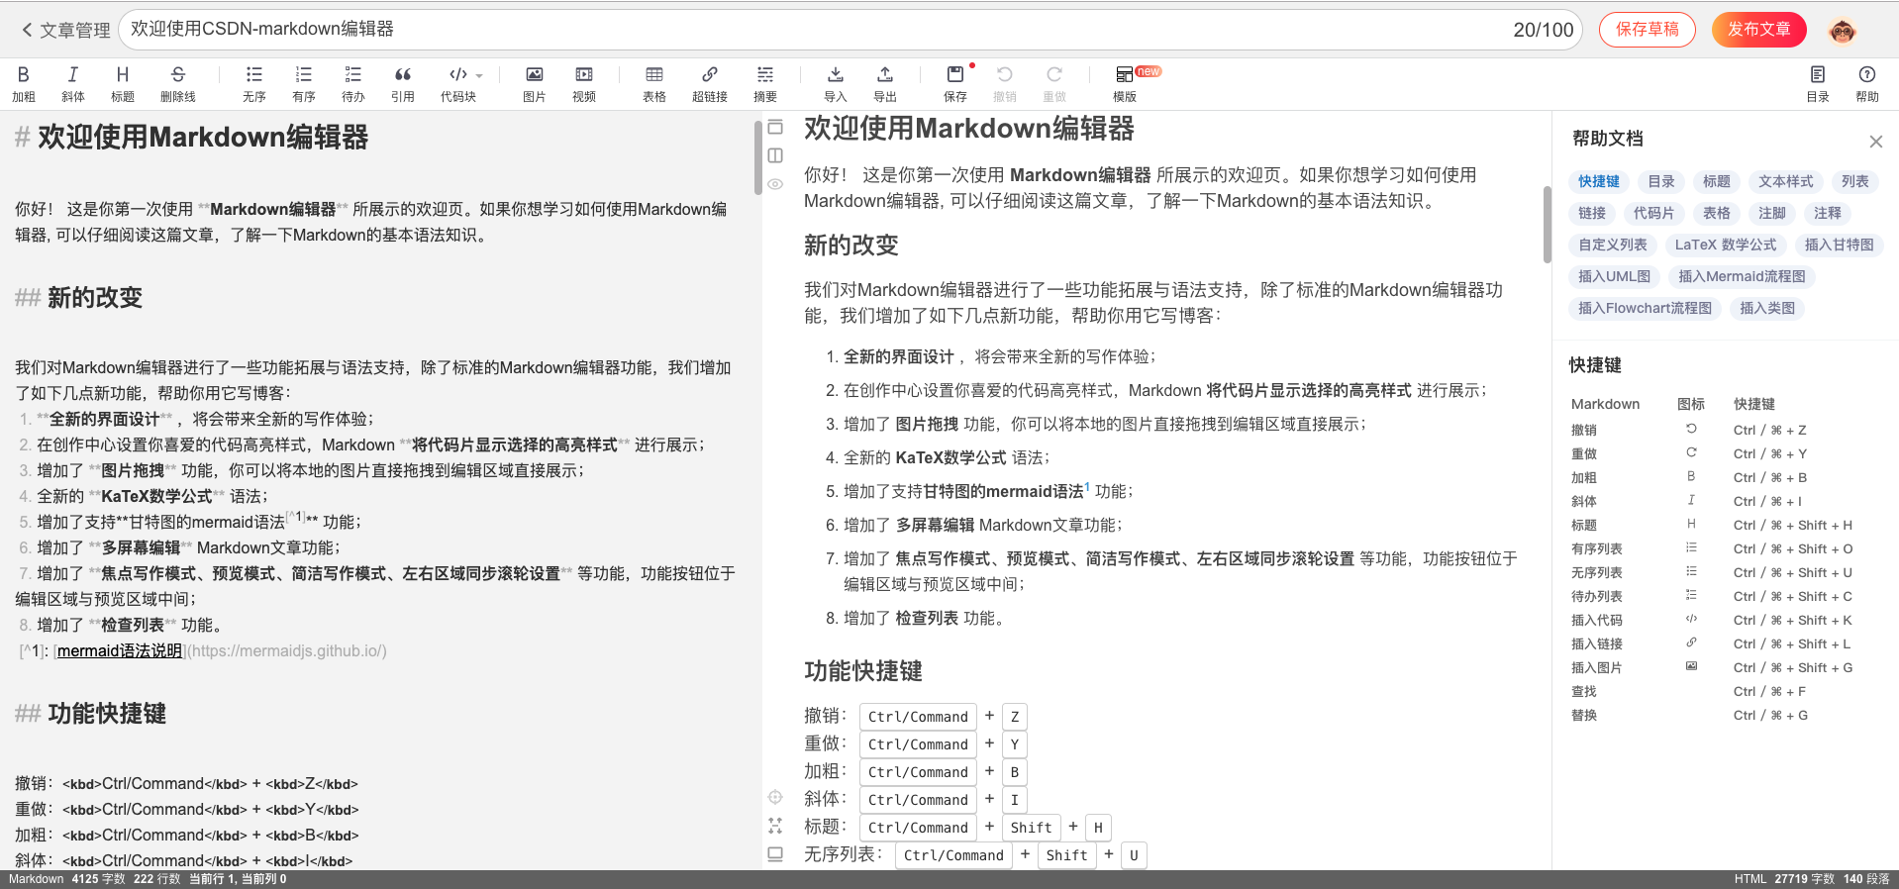Redo with the 重做 icon
This screenshot has width=1899, height=889.
coord(1054,83)
